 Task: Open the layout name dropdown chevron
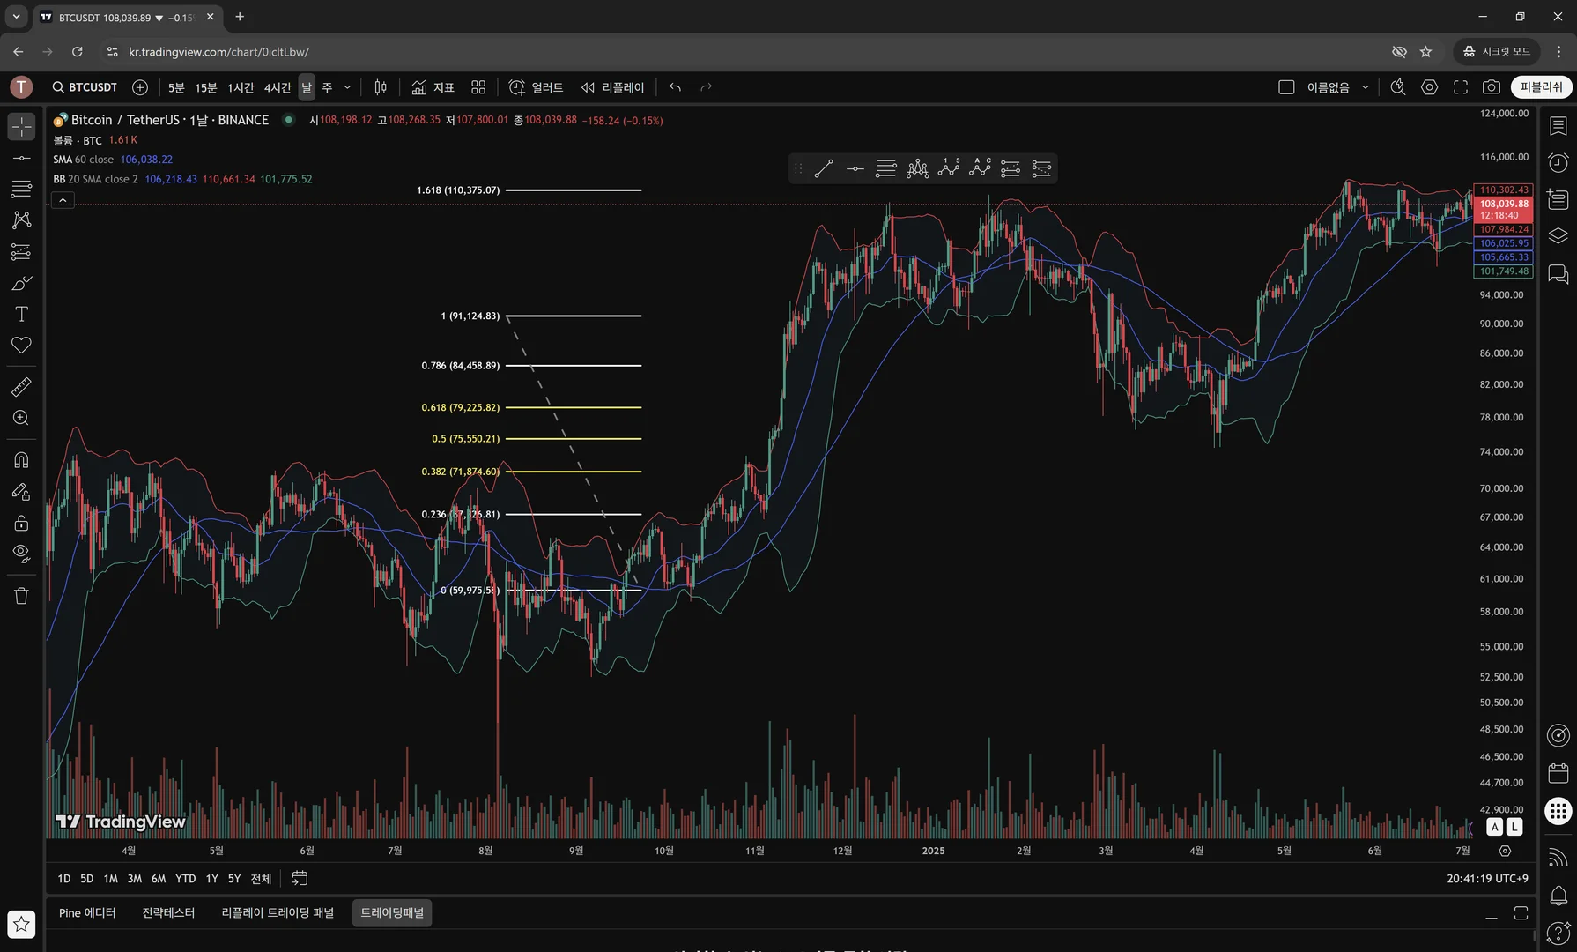click(x=1365, y=87)
